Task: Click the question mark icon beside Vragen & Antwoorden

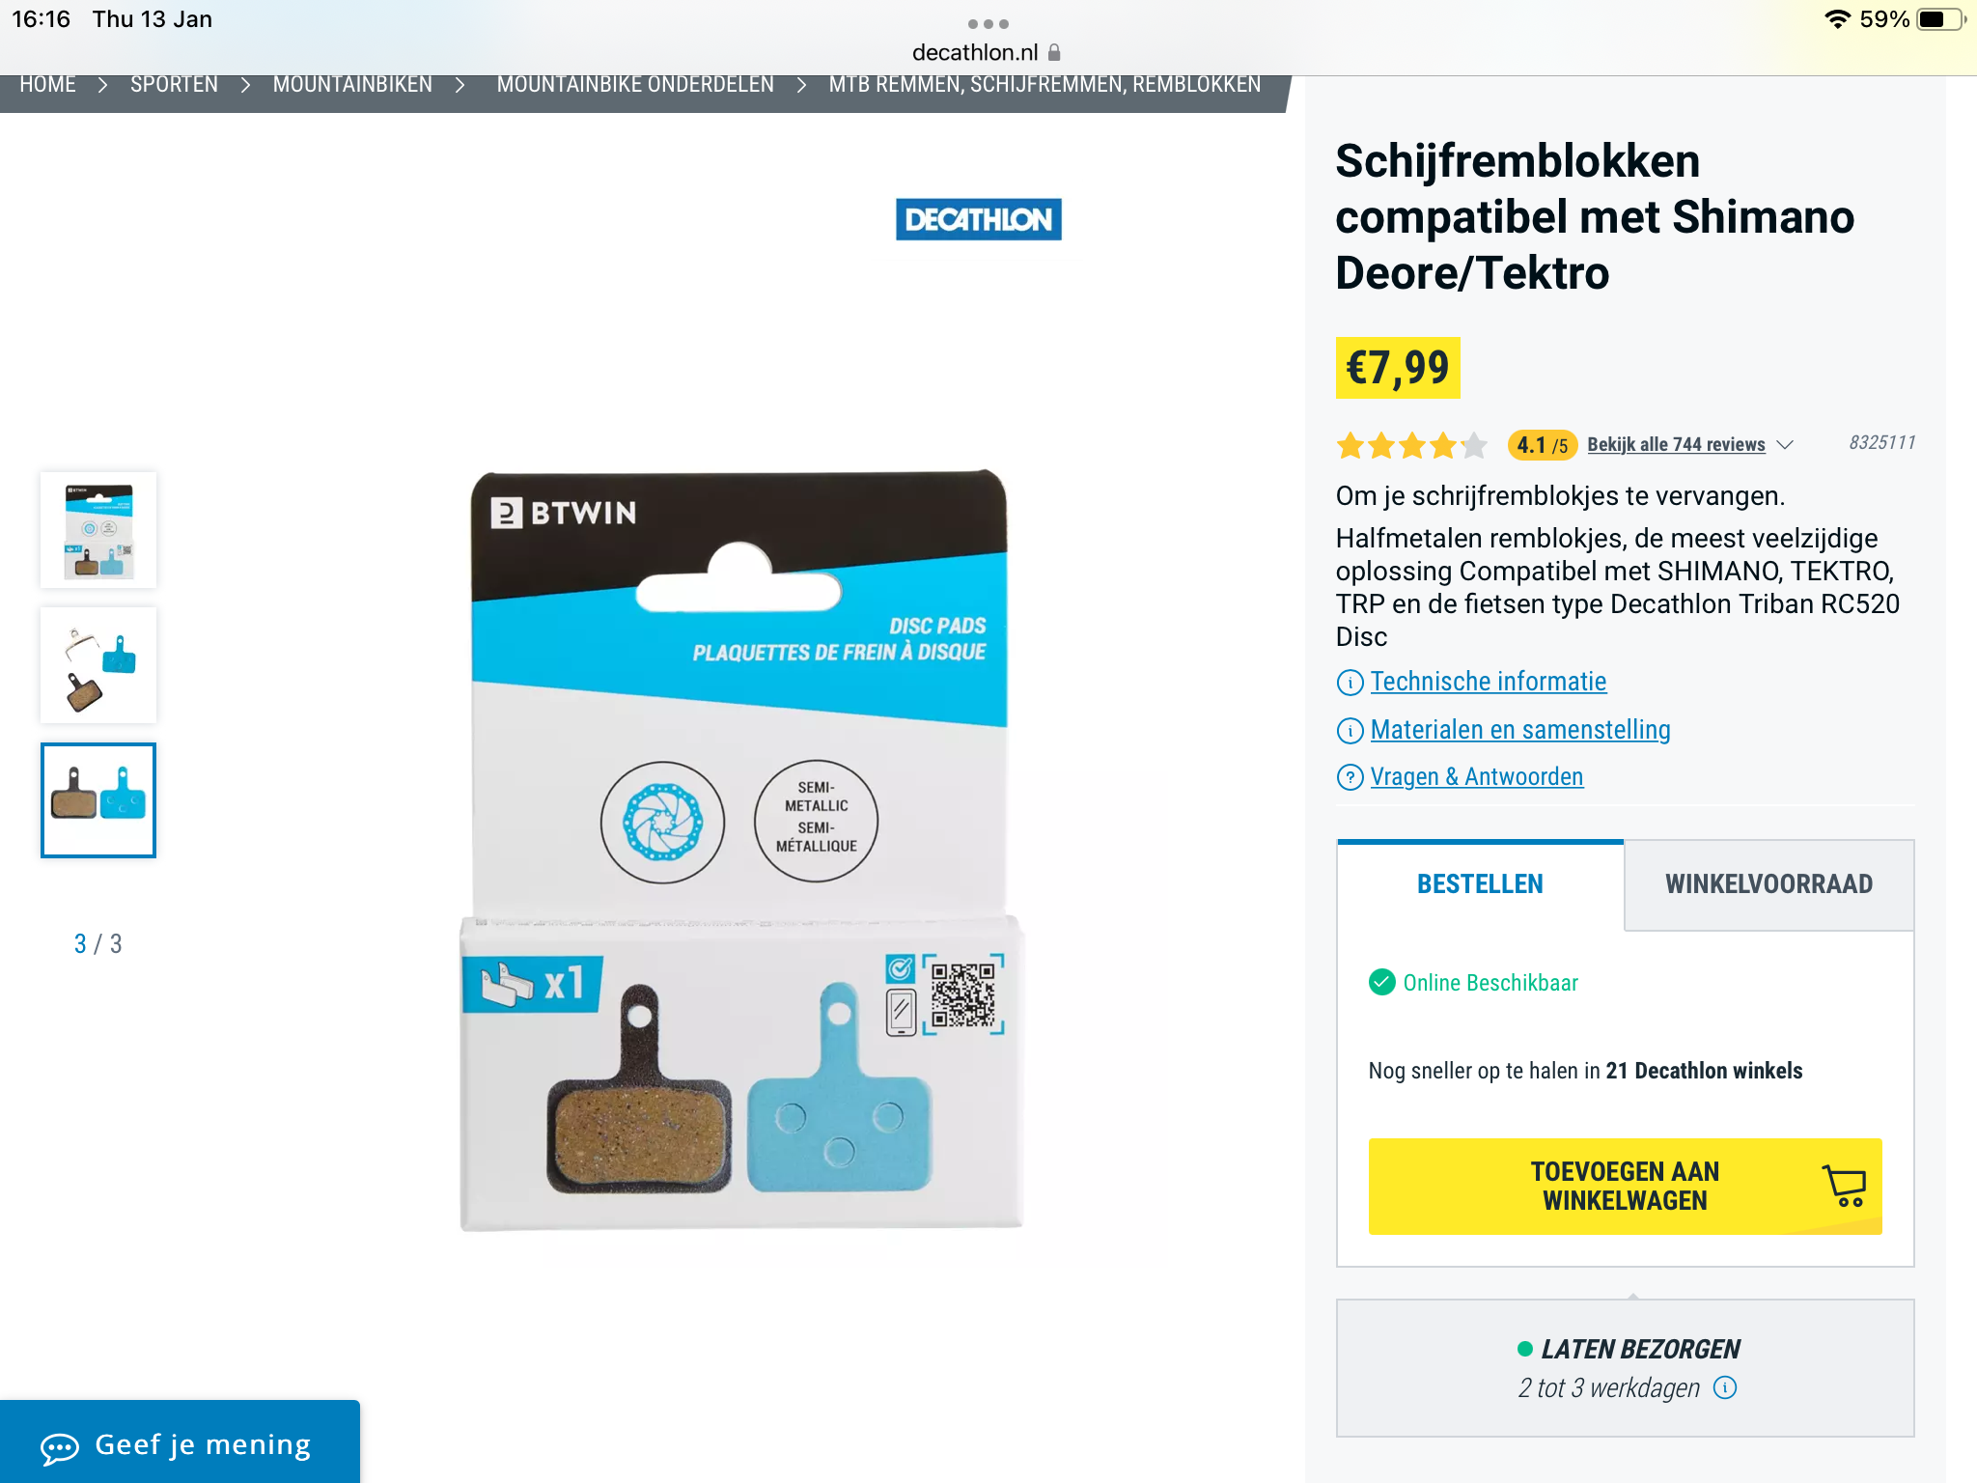Action: 1350,777
